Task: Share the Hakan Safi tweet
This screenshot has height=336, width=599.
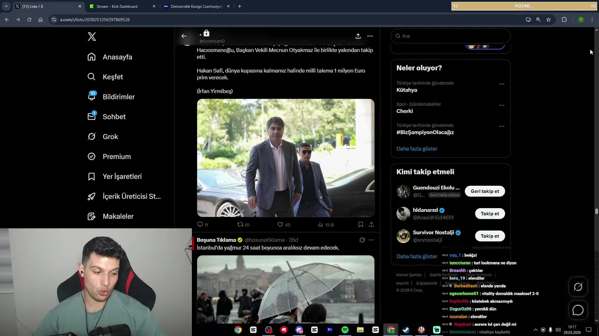Action: 371,224
